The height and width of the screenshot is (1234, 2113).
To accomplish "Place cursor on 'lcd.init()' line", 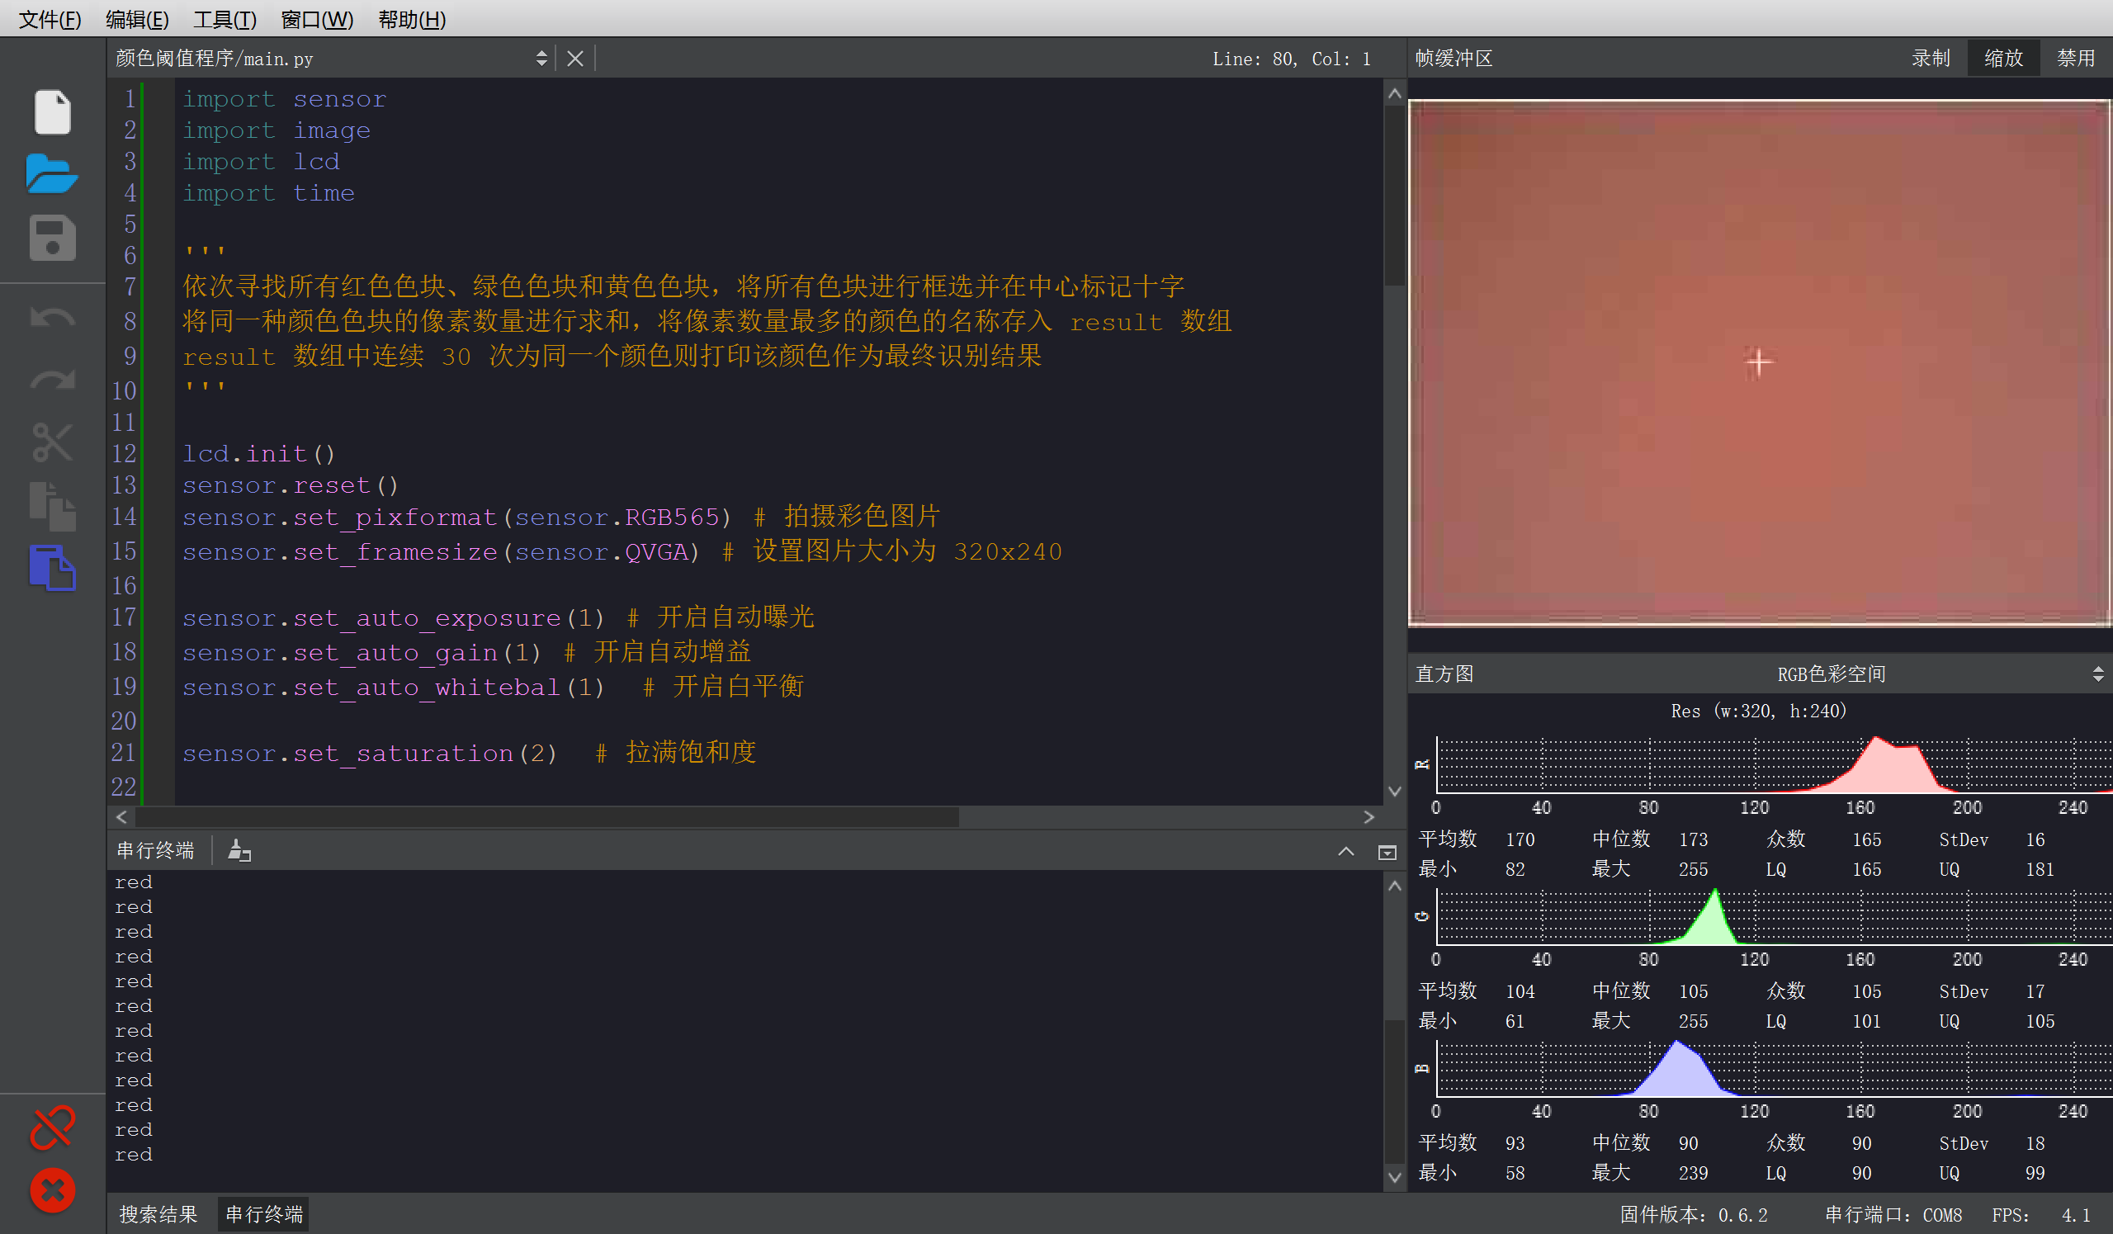I will coord(259,453).
